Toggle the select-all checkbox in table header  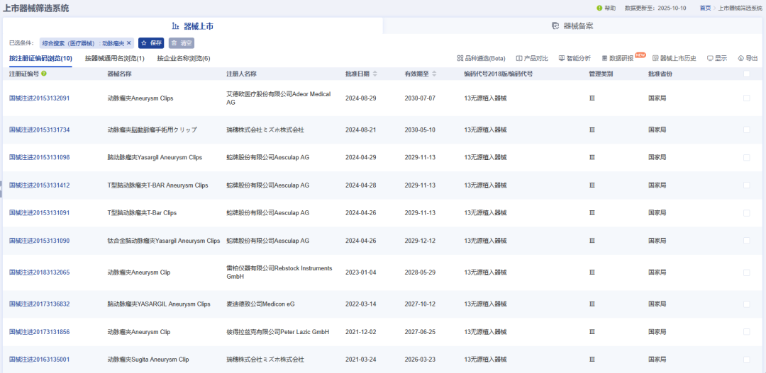coord(746,74)
